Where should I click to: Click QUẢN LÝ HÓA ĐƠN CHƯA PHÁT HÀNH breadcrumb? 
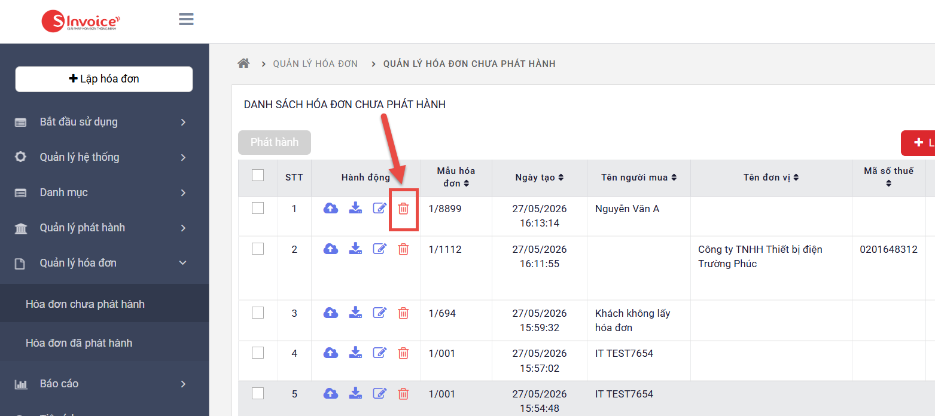[470, 64]
